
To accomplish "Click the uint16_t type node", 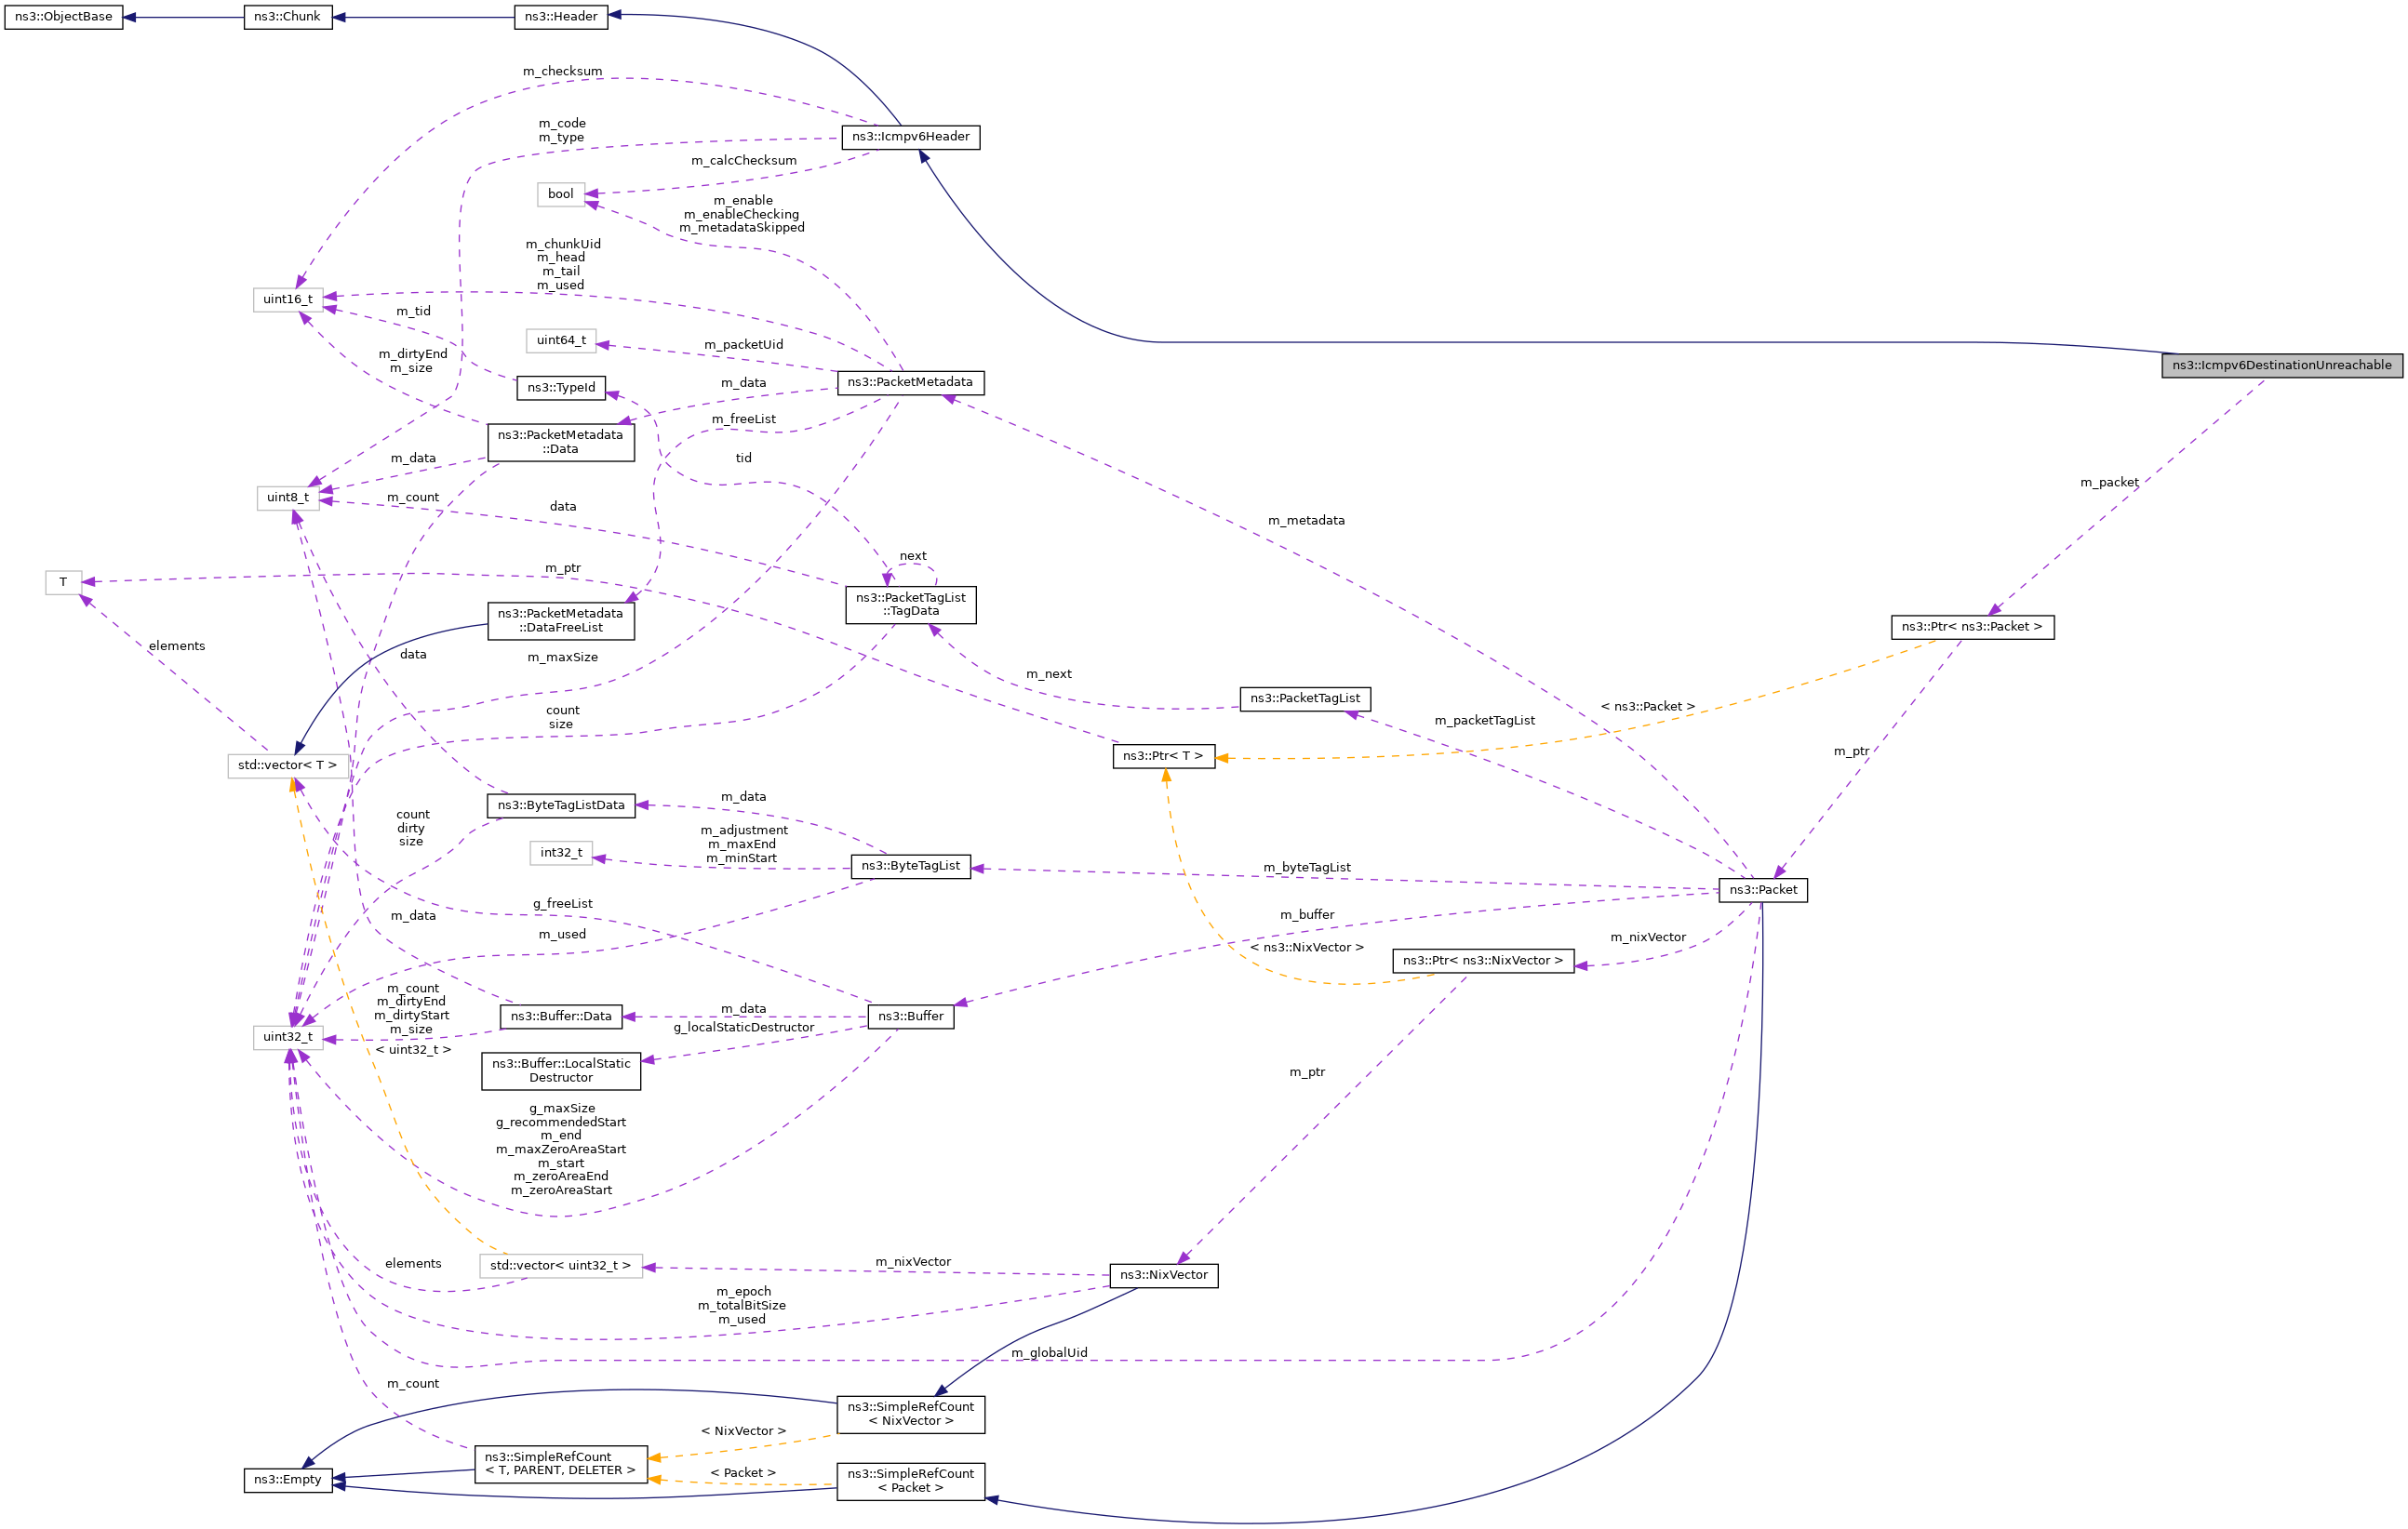I will (288, 299).
